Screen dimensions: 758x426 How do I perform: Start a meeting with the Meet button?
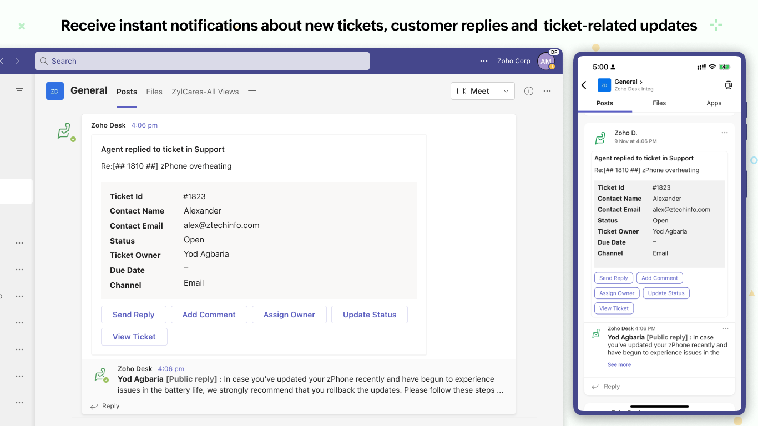[473, 91]
